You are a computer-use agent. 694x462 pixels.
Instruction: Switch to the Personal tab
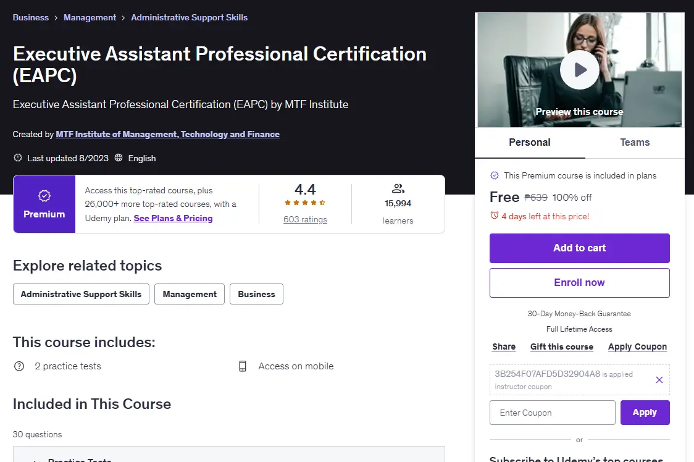point(530,143)
